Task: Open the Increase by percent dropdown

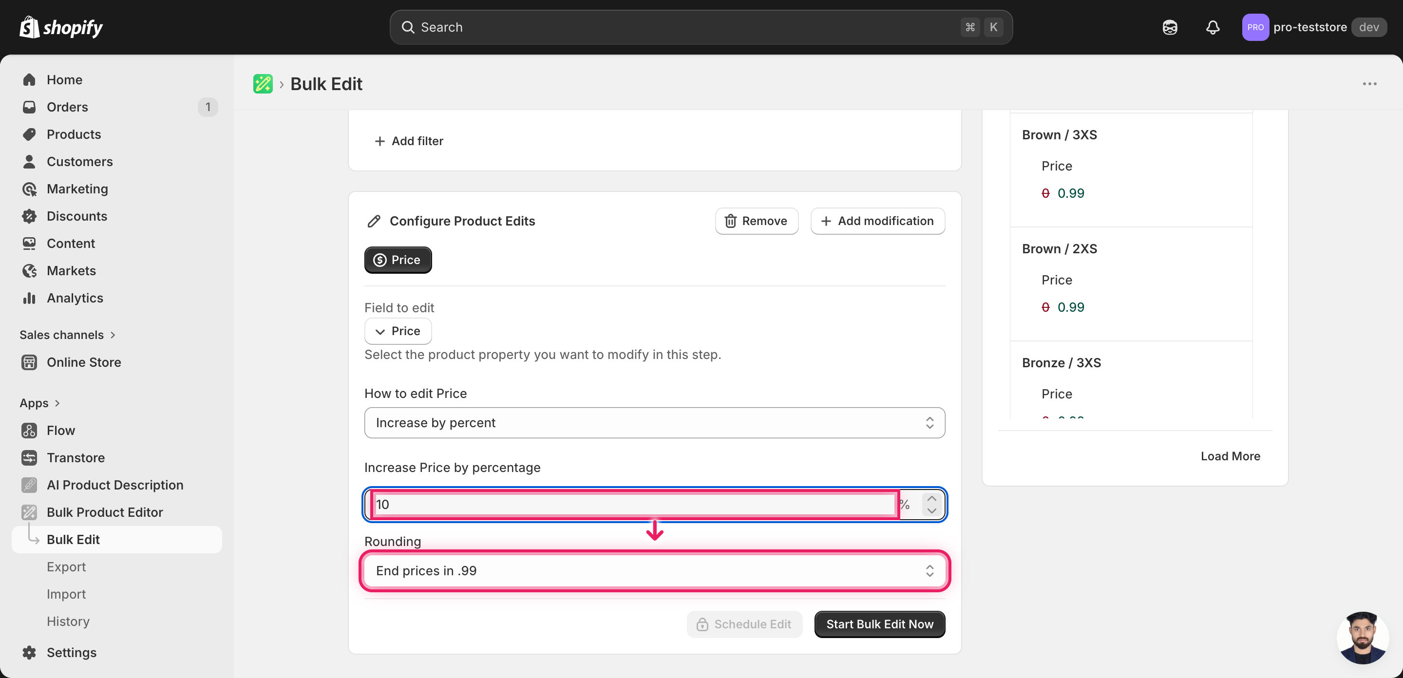Action: pos(654,423)
